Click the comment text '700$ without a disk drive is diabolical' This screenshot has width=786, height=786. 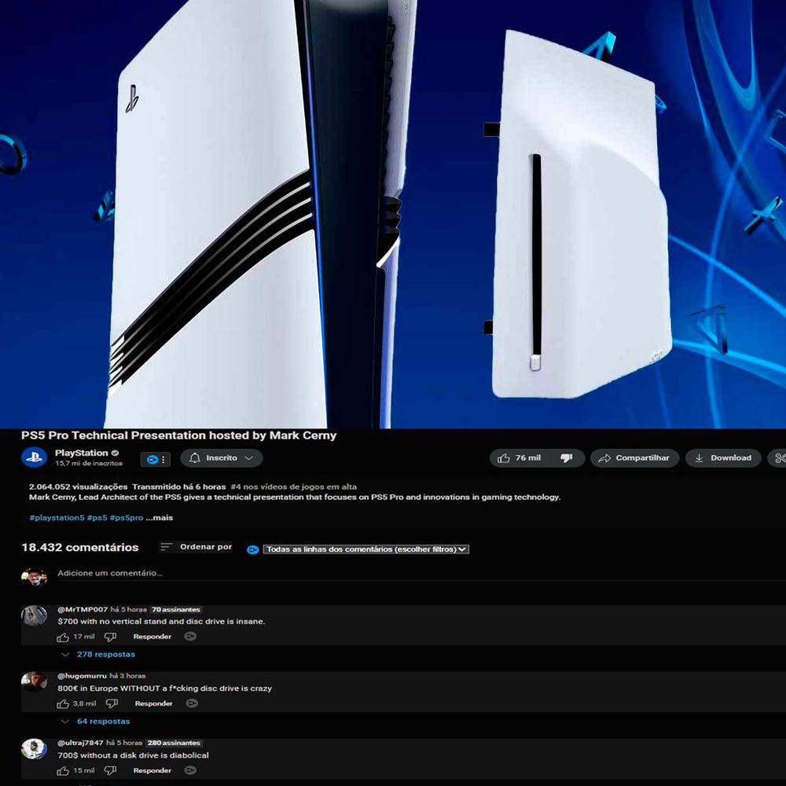(134, 755)
